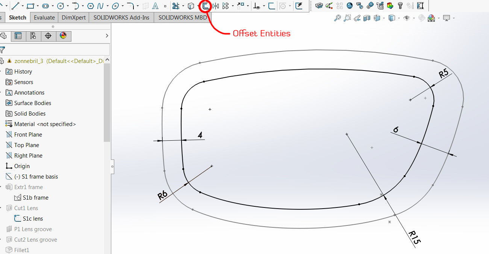This screenshot has height=254, width=489.
Task: Click the Previous View icon
Action: click(357, 18)
